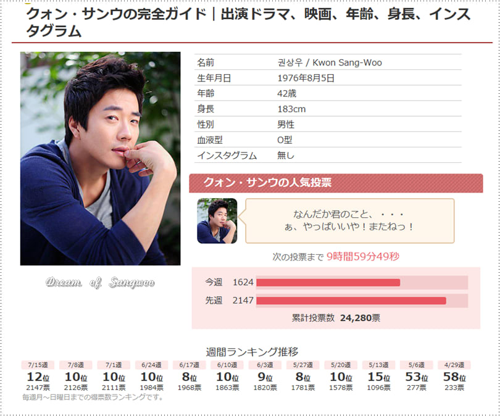Select the 6/17週 ranking label
The image size is (500, 416).
[x=189, y=365]
